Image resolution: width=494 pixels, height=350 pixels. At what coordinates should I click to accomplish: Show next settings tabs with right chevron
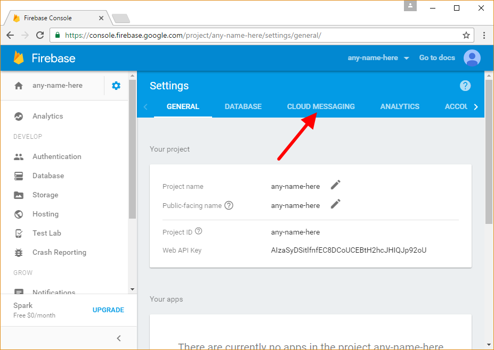click(x=476, y=107)
